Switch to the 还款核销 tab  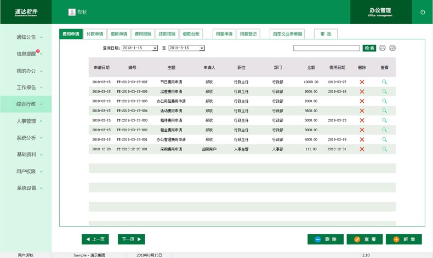click(167, 34)
